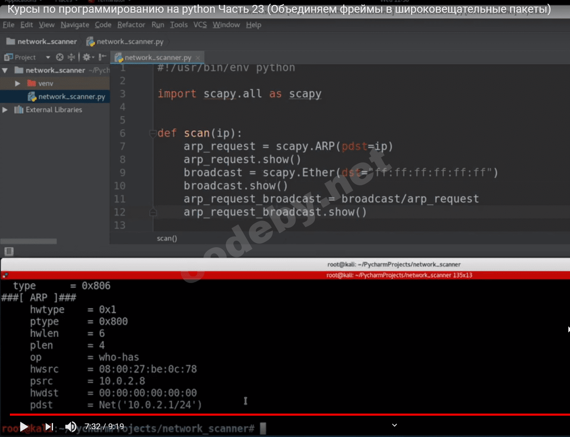The width and height of the screenshot is (570, 437).
Task: Collapse the network_scanner project root
Action: 5,70
